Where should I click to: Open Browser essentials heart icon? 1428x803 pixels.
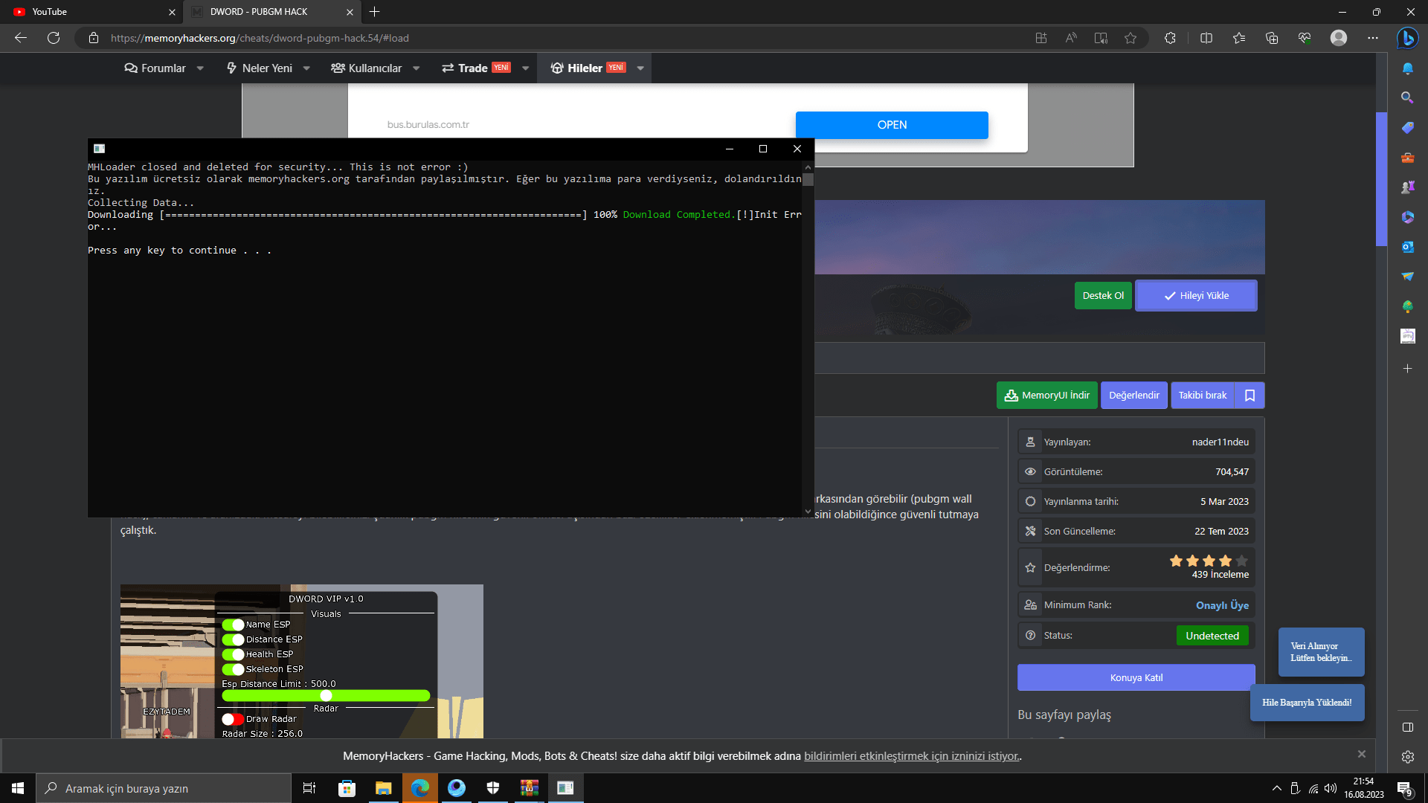tap(1305, 38)
